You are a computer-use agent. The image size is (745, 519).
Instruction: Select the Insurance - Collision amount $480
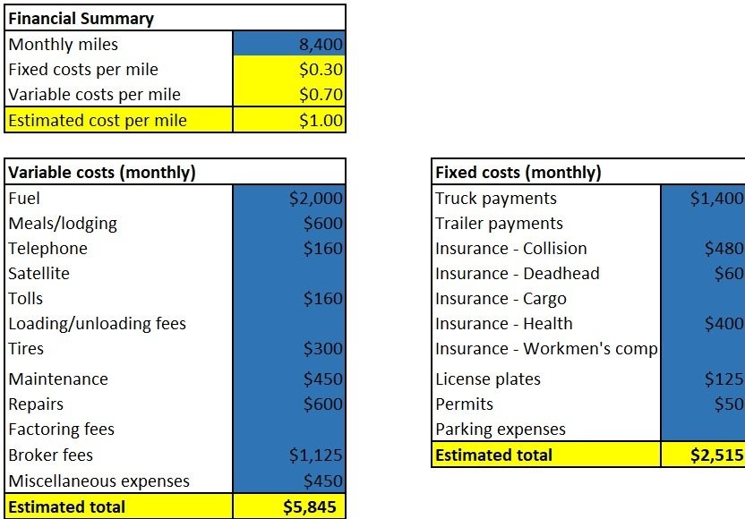point(703,249)
